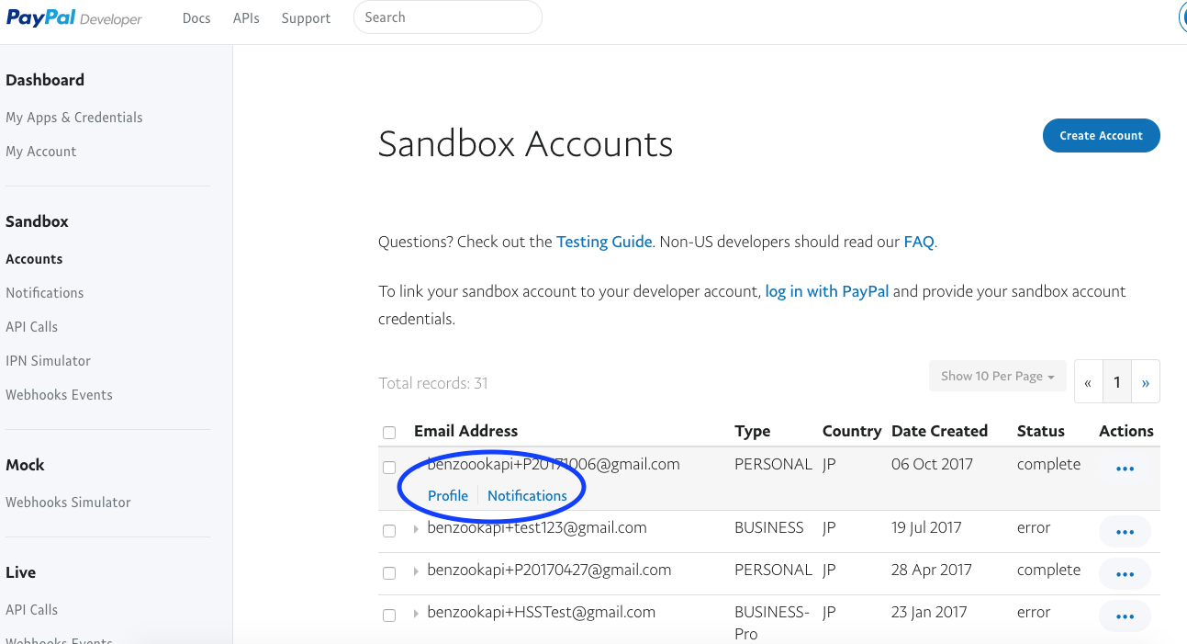
Task: Open the Testing Guide link
Action: pos(604,243)
